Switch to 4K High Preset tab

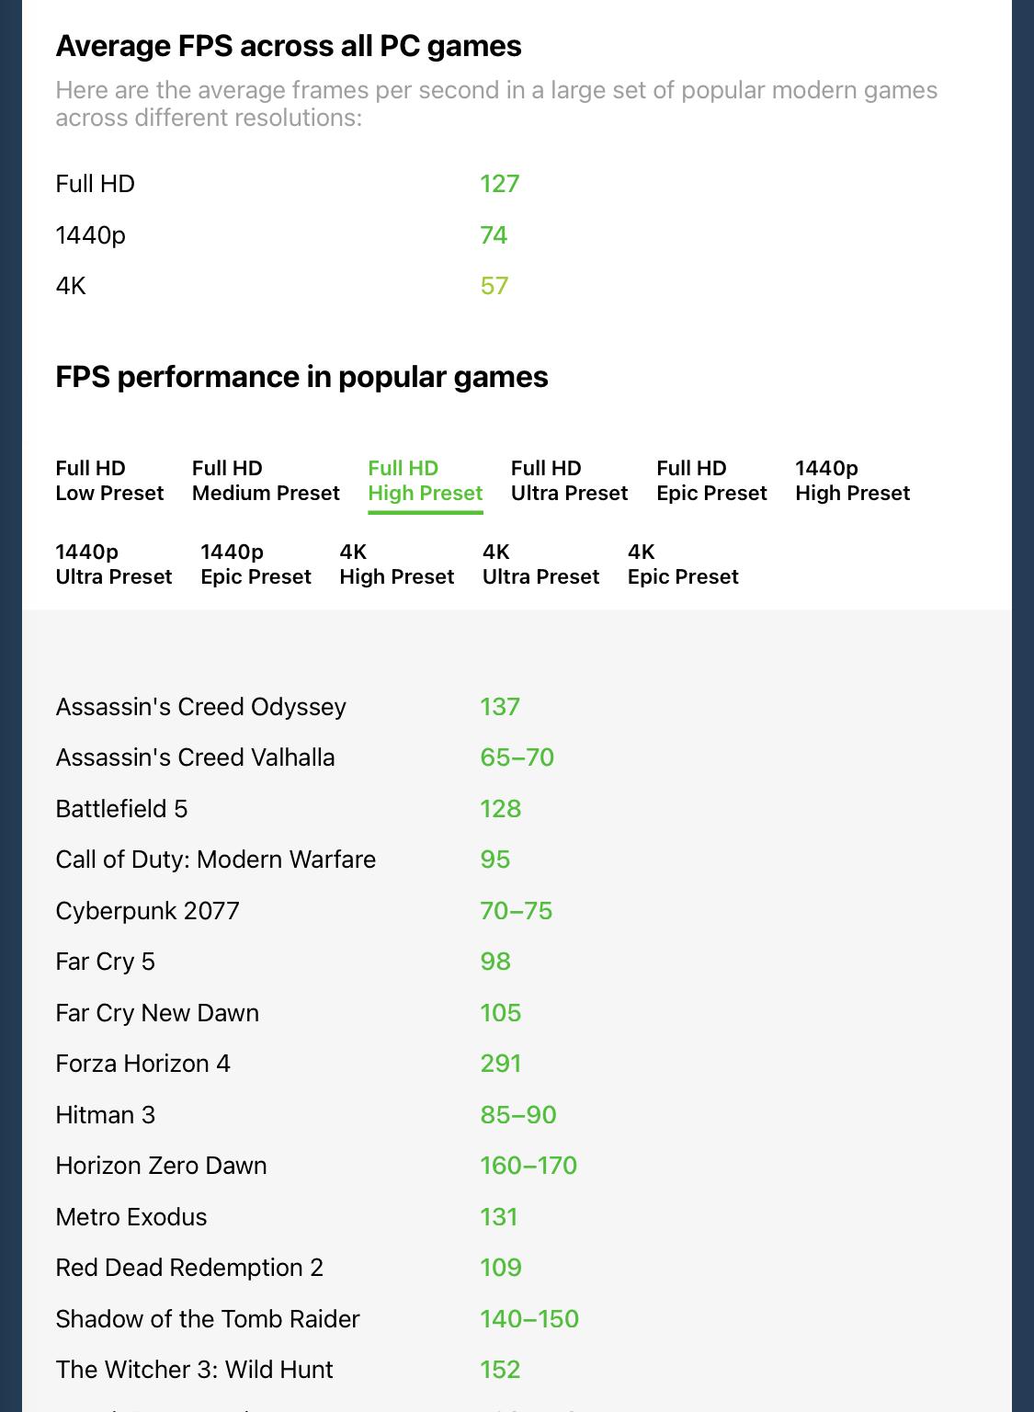click(396, 564)
